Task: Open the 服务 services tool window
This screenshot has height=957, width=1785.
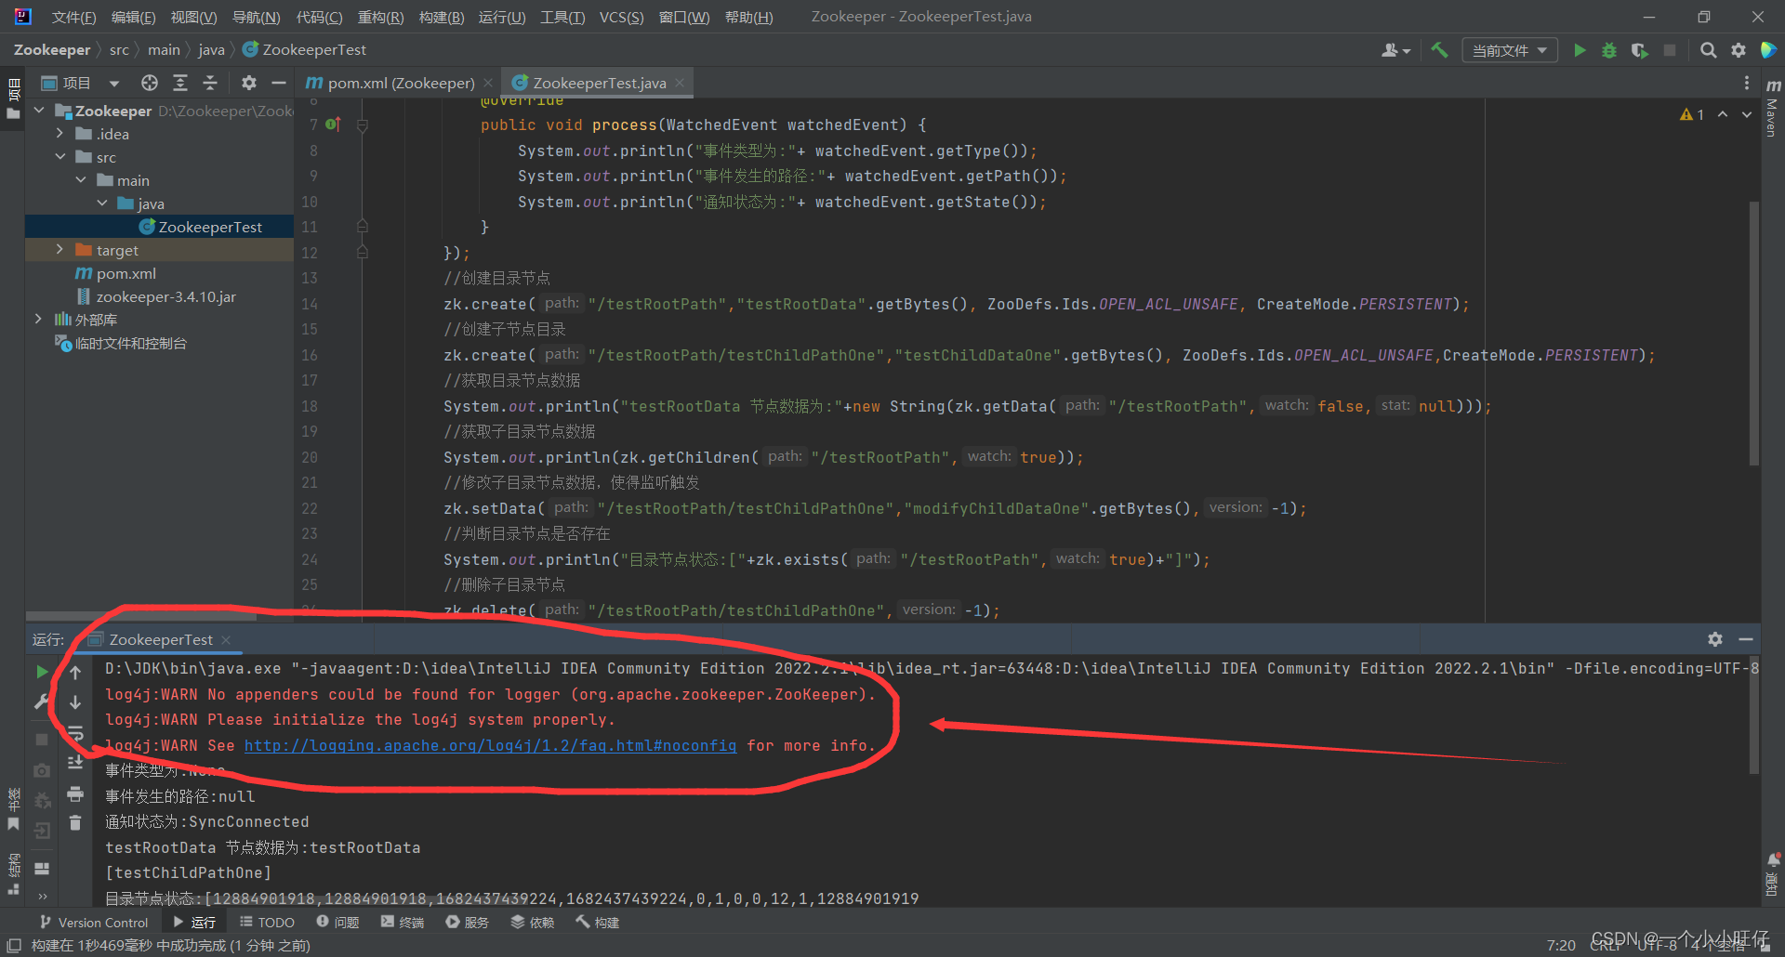Action: 467,923
